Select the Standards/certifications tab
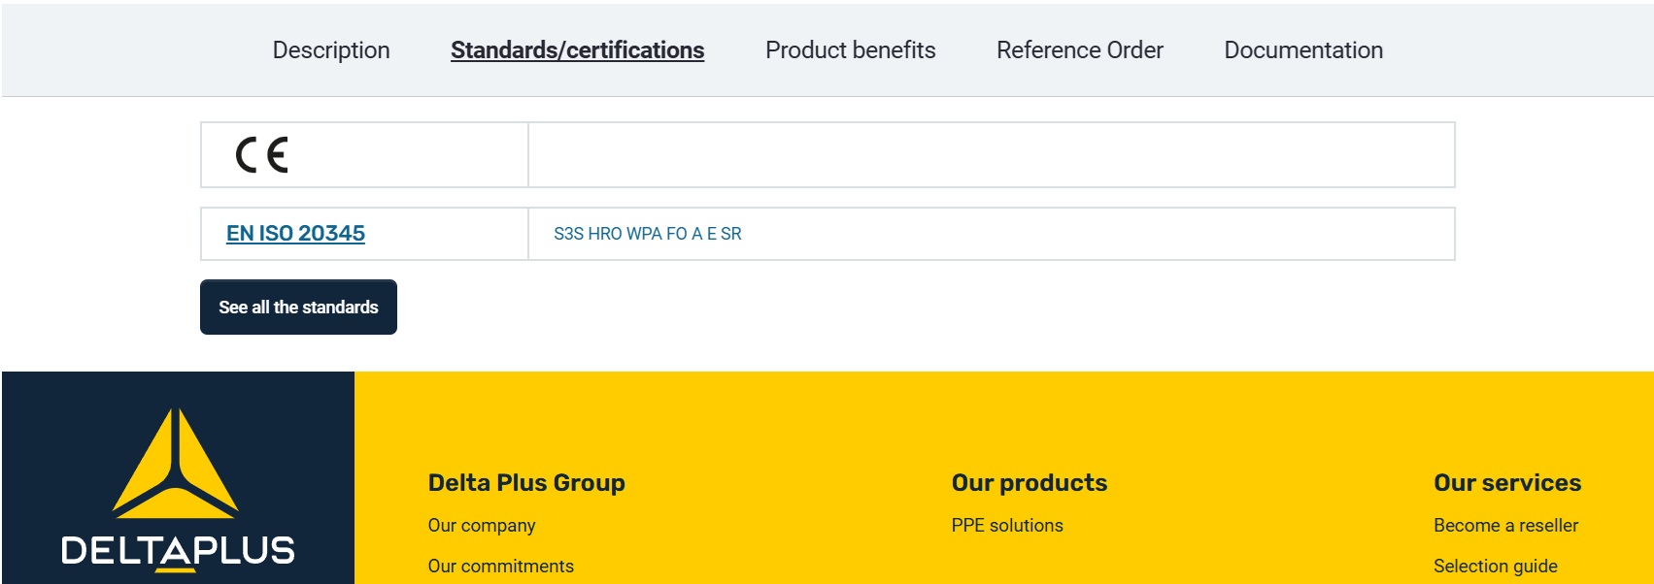The image size is (1654, 584). (x=577, y=50)
